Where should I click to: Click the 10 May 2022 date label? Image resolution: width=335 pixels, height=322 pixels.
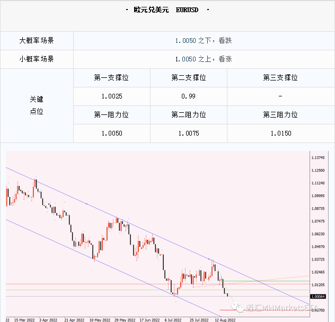pyautogui.click(x=100, y=320)
